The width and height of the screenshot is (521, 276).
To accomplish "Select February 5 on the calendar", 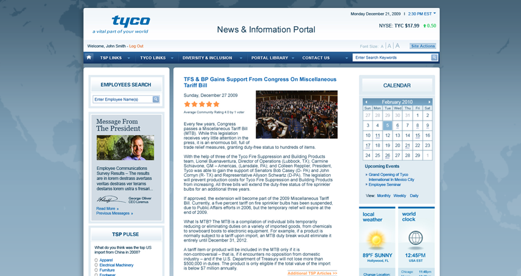I will point(388,125).
